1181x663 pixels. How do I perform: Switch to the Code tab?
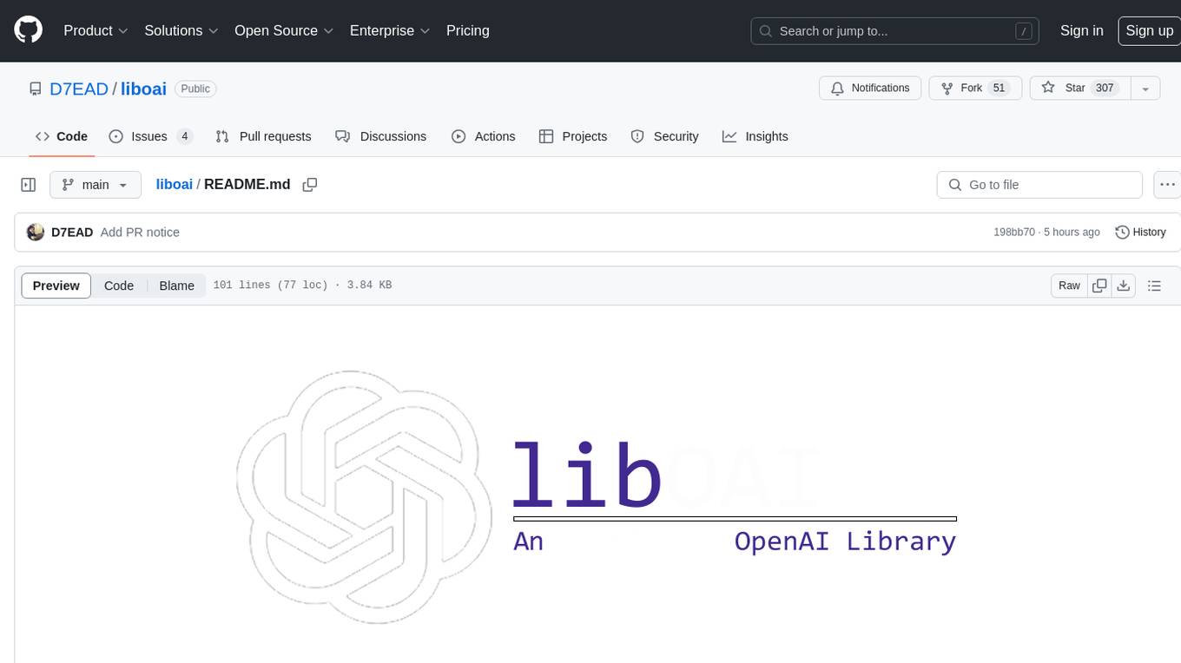coord(61,136)
